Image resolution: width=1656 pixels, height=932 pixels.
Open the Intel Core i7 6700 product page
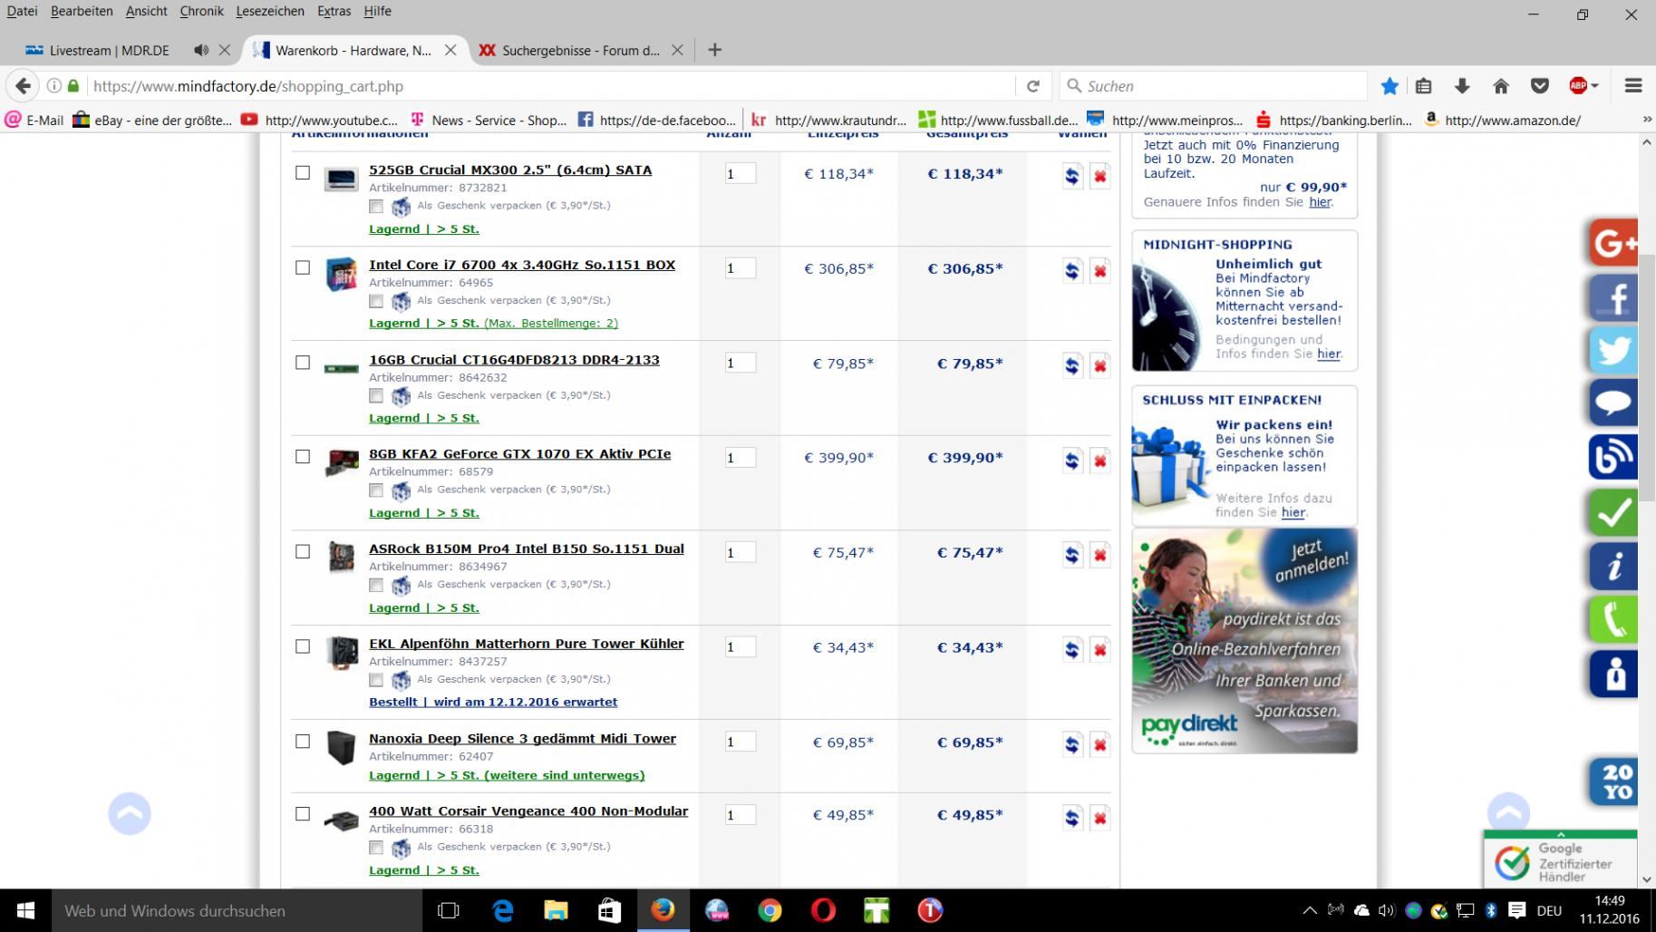click(x=522, y=265)
